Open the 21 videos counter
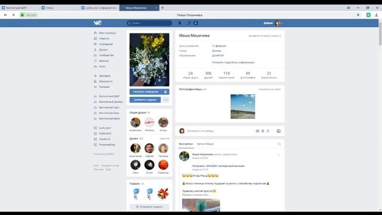 click(x=269, y=75)
